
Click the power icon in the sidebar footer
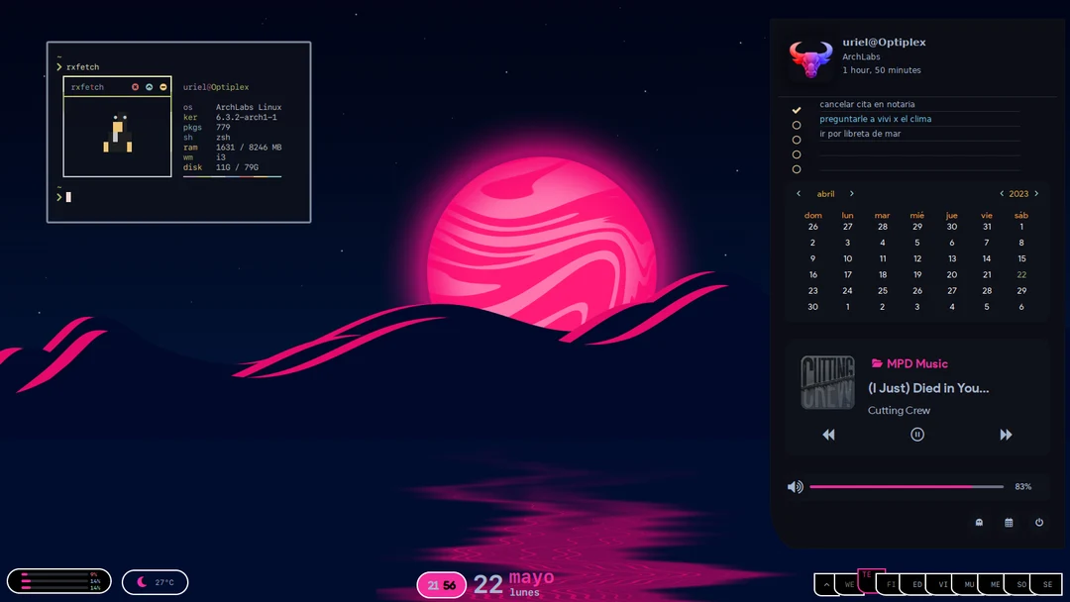pos(1039,522)
